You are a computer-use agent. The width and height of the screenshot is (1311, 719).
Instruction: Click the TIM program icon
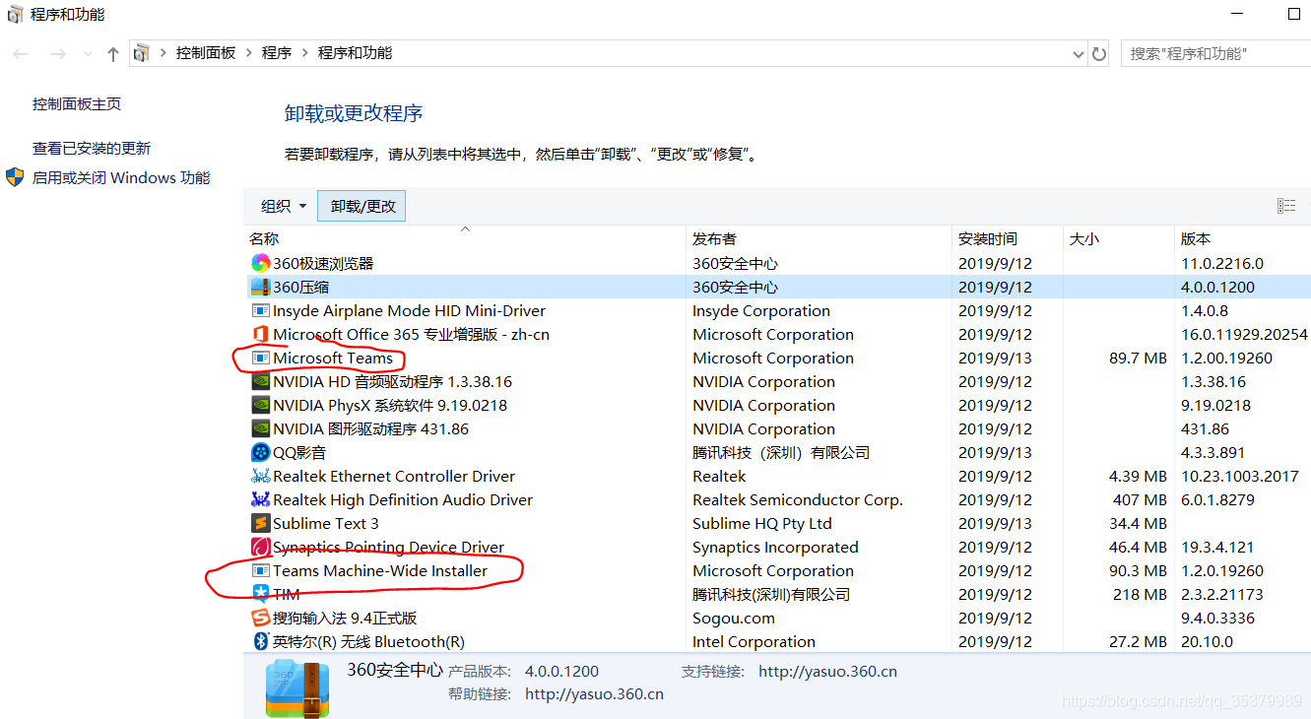[x=260, y=594]
